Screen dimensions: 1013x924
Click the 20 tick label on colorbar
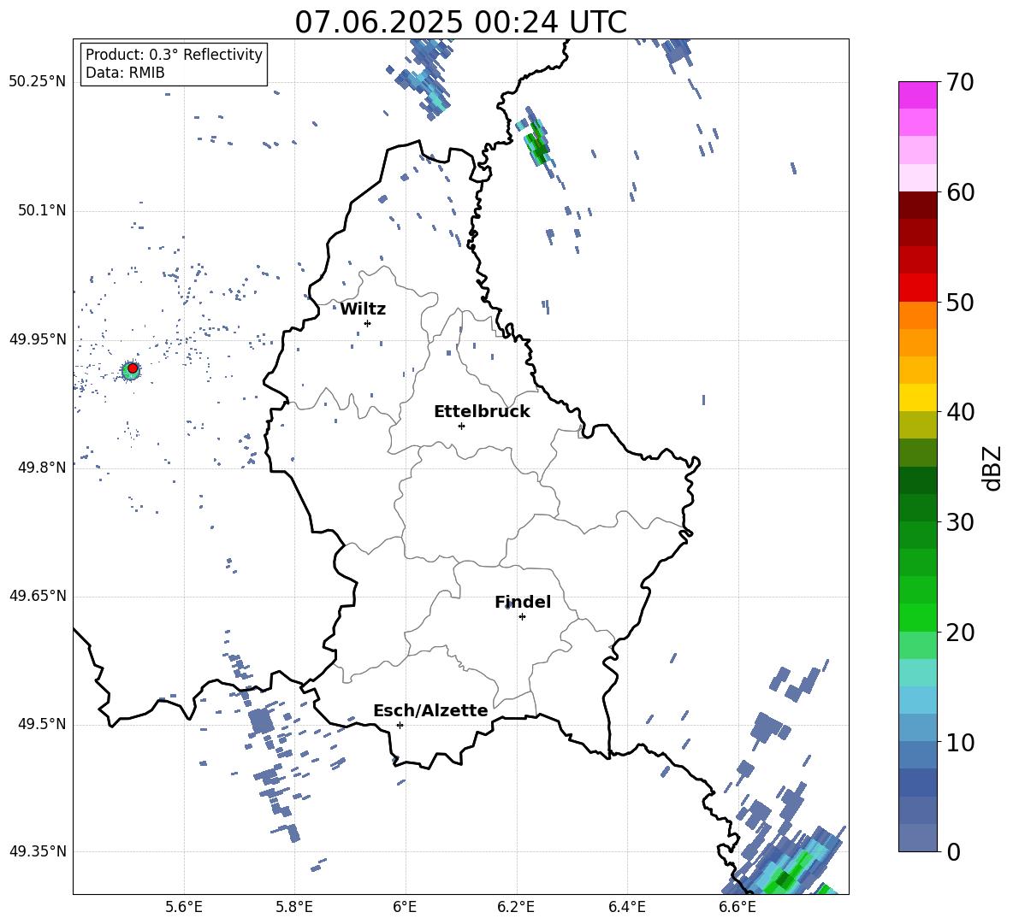pyautogui.click(x=960, y=633)
